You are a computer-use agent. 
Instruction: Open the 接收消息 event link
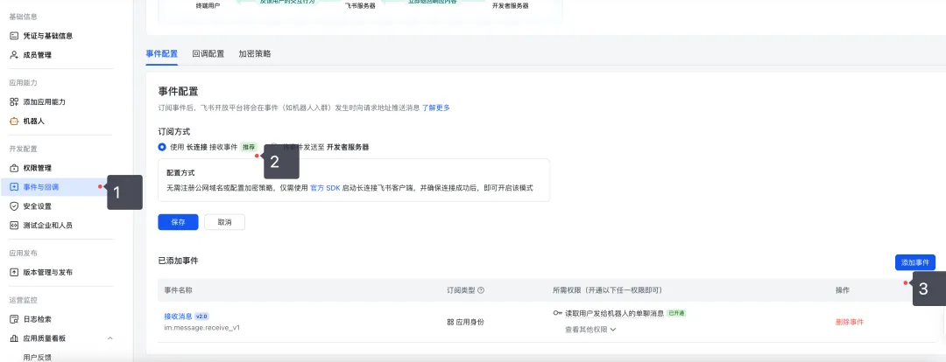coord(178,317)
